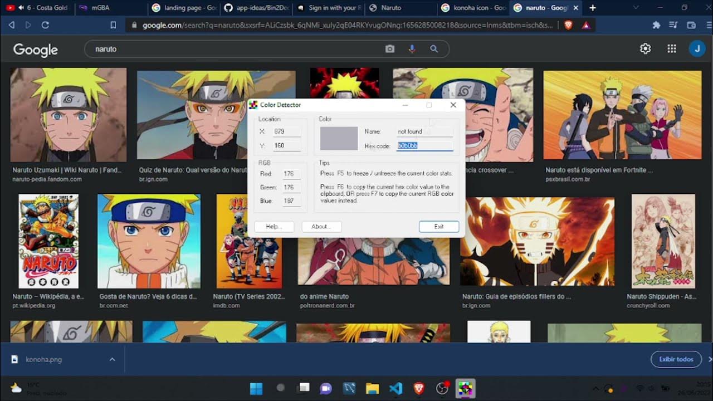The height and width of the screenshot is (401, 713).
Task: Click the X location field
Action: tap(287, 131)
